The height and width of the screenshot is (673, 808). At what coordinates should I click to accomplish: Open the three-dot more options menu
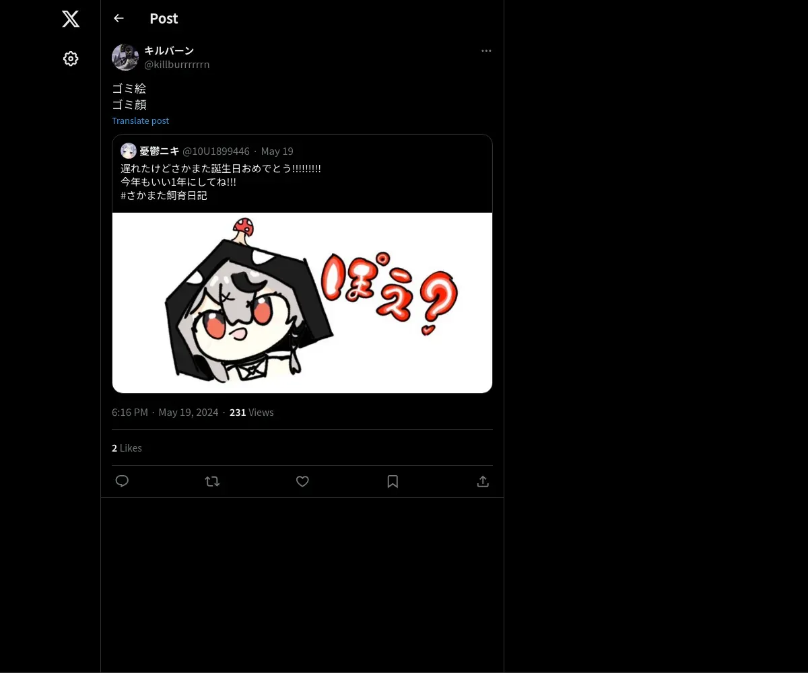486,50
